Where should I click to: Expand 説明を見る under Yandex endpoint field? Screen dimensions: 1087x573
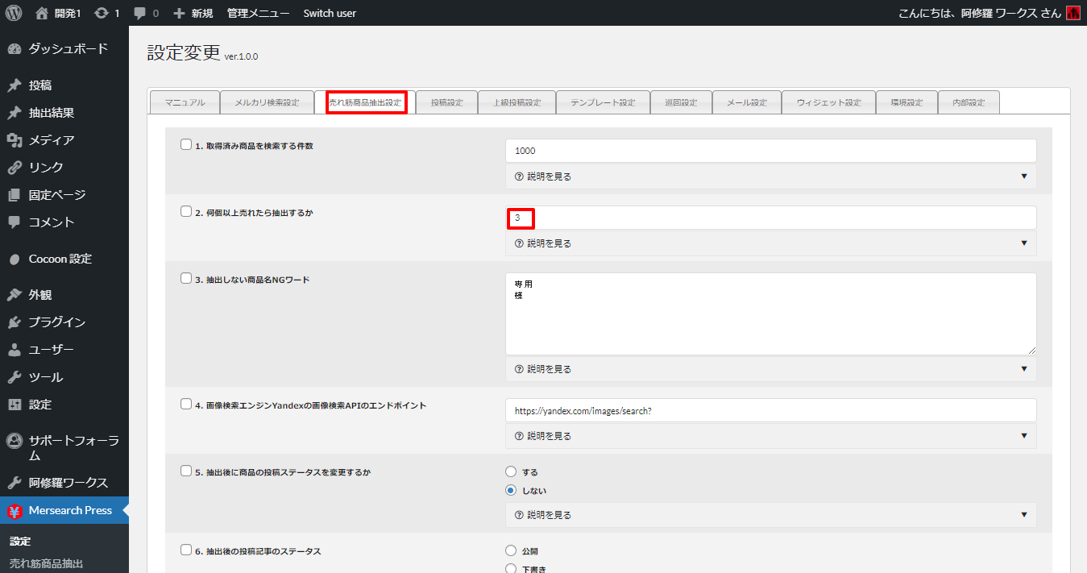point(770,436)
